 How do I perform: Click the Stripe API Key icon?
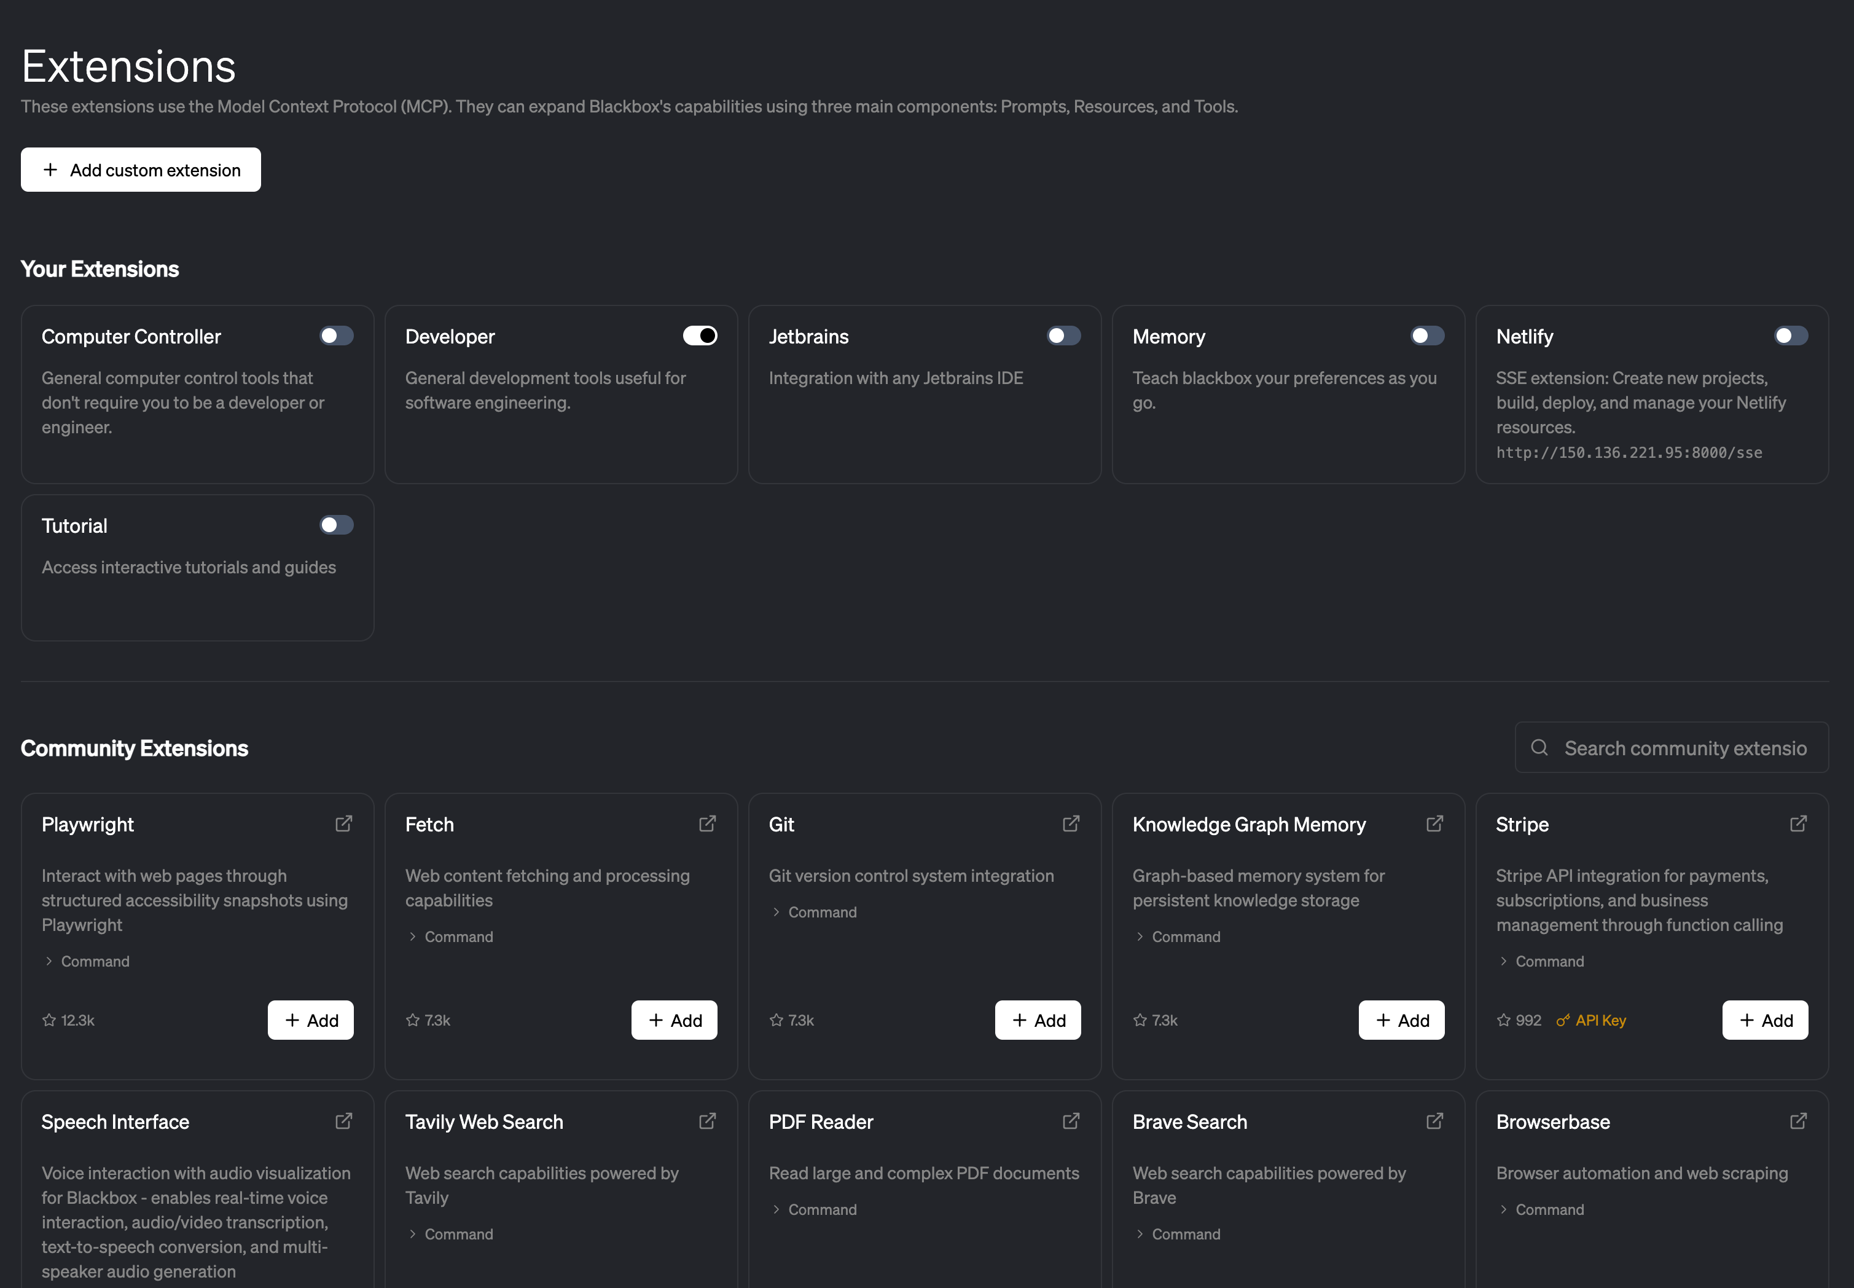(1563, 1020)
